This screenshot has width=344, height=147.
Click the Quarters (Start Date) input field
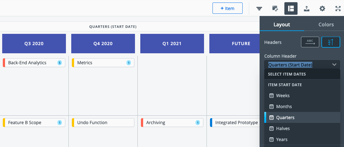(x=302, y=65)
